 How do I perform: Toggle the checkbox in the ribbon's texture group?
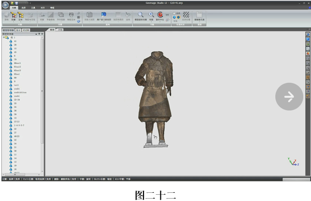point(174,13)
